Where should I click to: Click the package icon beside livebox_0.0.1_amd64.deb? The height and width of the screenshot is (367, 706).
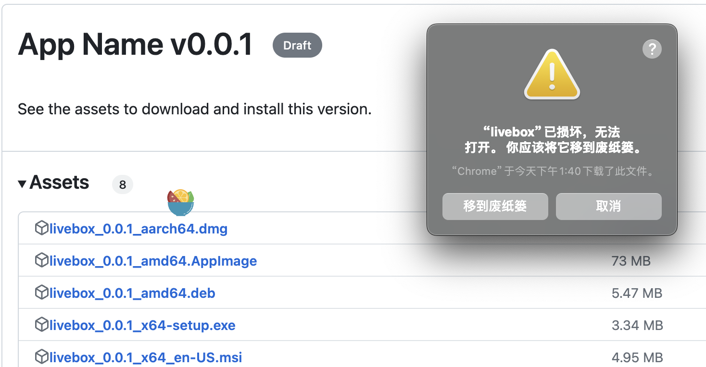[41, 292]
